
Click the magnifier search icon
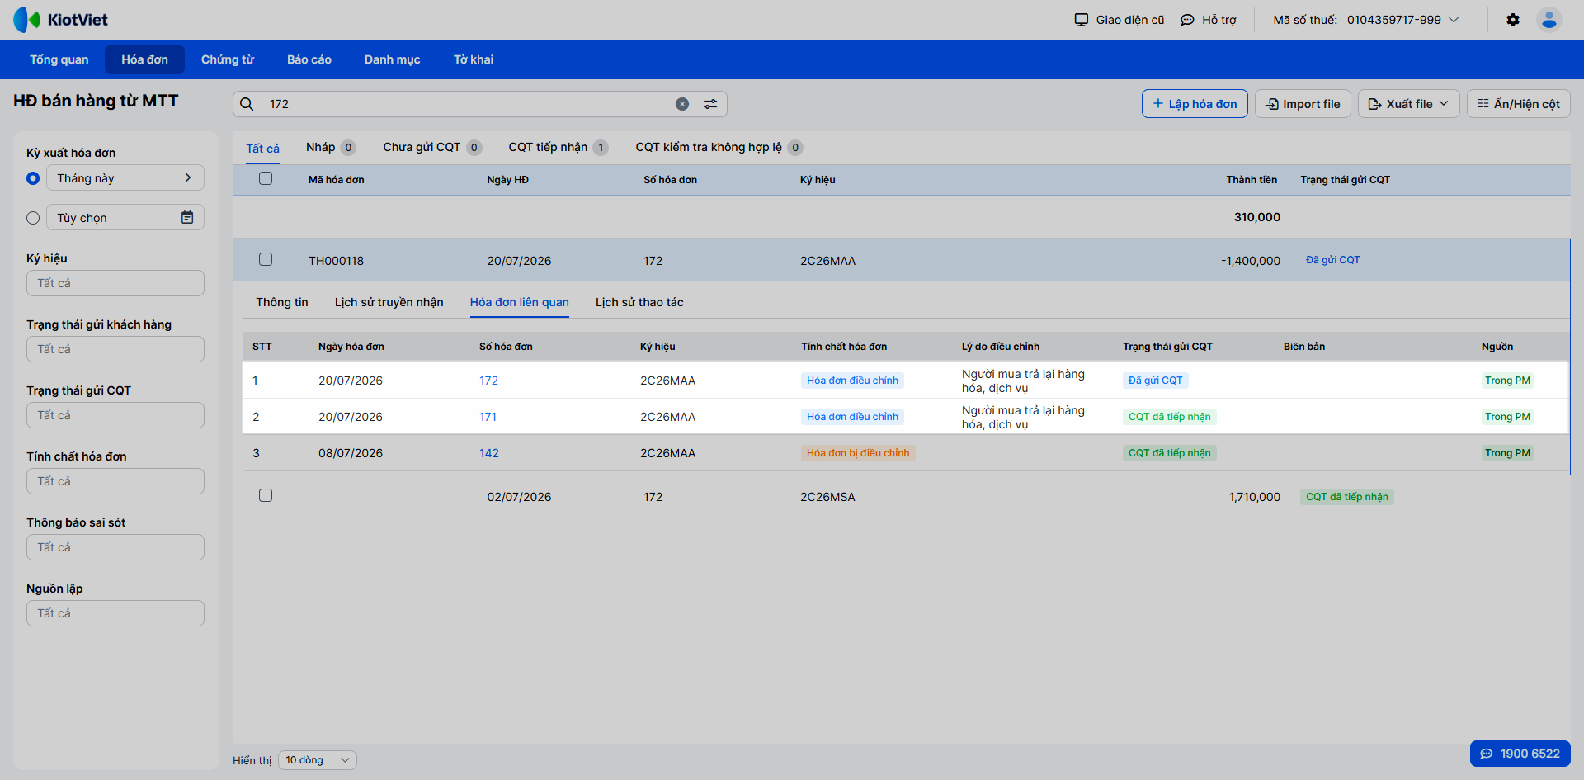pyautogui.click(x=247, y=104)
